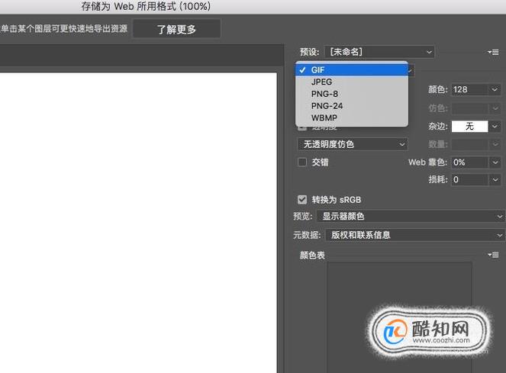506x373 pixels.
Task: Expand the 损耗 lossy dropdown arrow
Action: [x=495, y=179]
